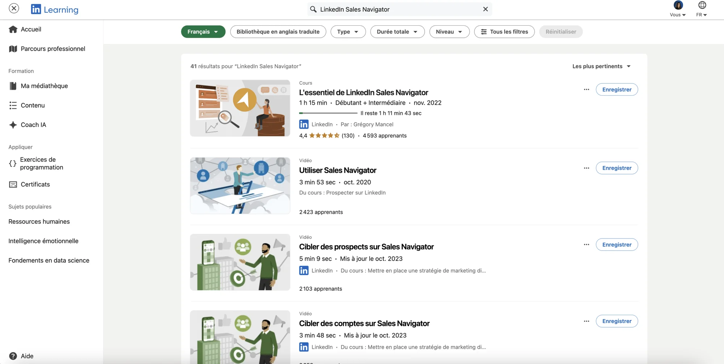Open Utiliser Sales Navigator video title
724x364 pixels.
pyautogui.click(x=338, y=170)
